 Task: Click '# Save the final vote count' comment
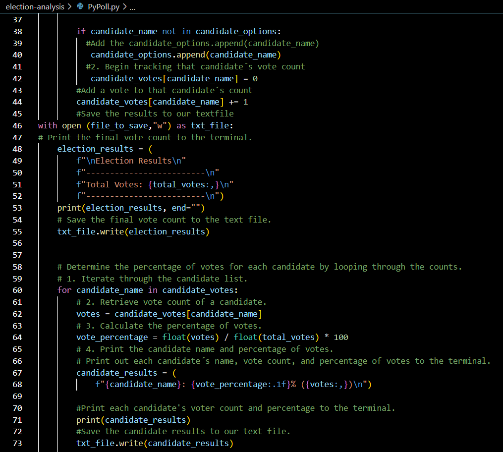(164, 220)
